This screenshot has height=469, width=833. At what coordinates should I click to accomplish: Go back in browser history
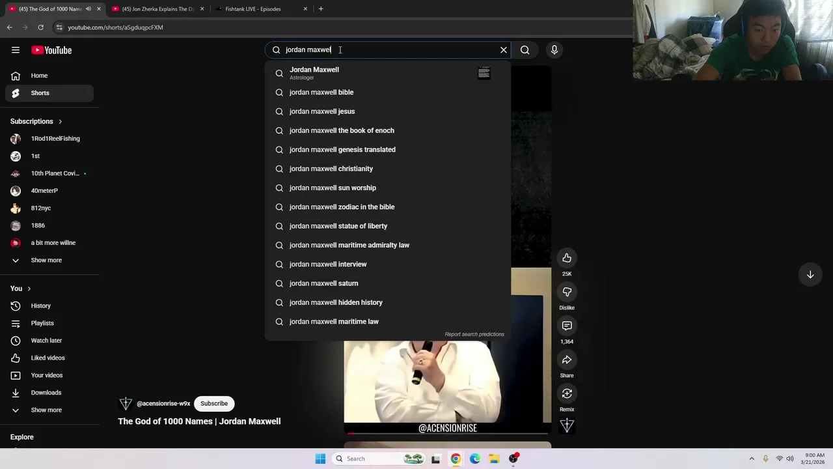pos(10,27)
